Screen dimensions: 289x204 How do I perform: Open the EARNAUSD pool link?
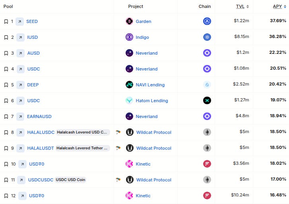pyautogui.click(x=39, y=116)
